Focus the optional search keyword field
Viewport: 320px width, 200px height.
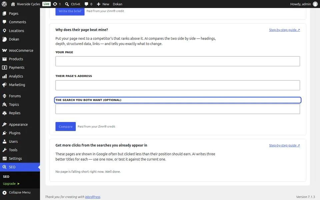click(x=178, y=109)
